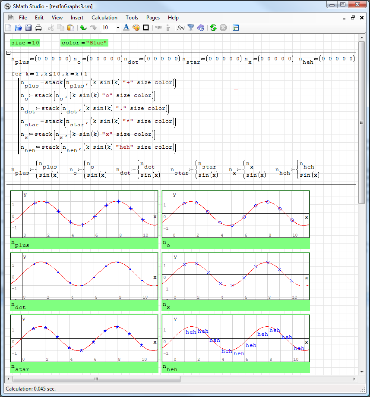Insert a function with the f(x) icon
The image size is (370, 397).
181,28
